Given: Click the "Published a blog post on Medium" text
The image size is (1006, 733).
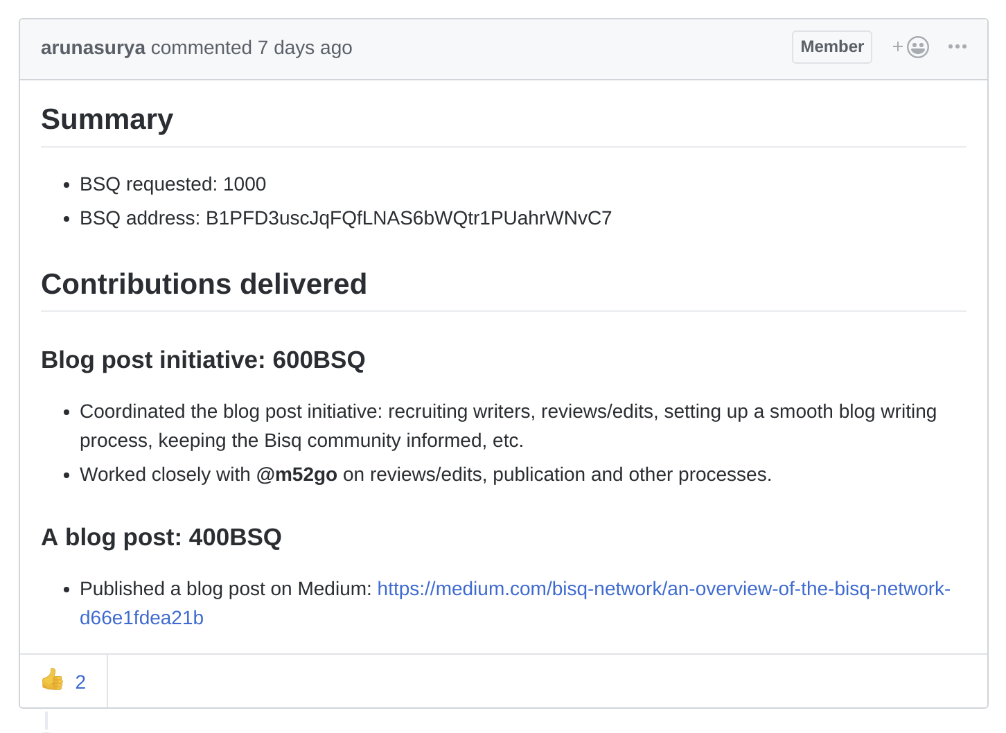Looking at the screenshot, I should coord(226,589).
